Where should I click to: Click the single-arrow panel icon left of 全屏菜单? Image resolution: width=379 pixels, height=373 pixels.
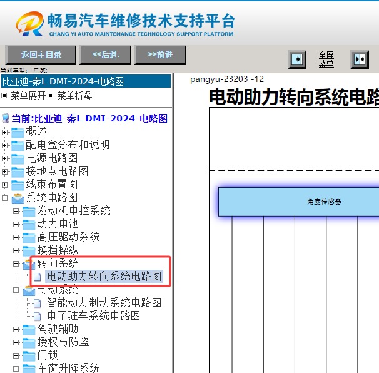(297, 59)
